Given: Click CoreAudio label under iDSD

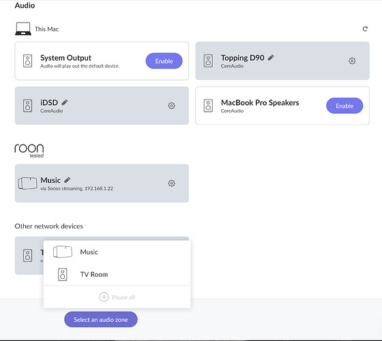Looking at the screenshot, I should (52, 110).
